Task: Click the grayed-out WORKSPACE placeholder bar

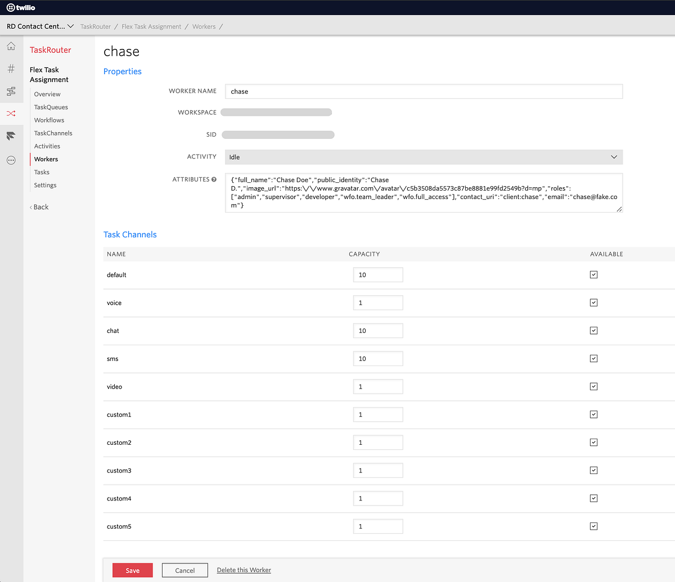Action: [276, 112]
